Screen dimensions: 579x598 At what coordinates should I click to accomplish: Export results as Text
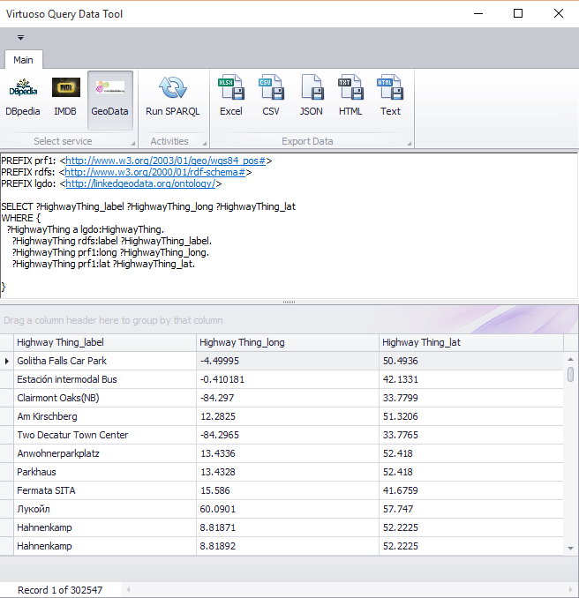click(x=390, y=99)
